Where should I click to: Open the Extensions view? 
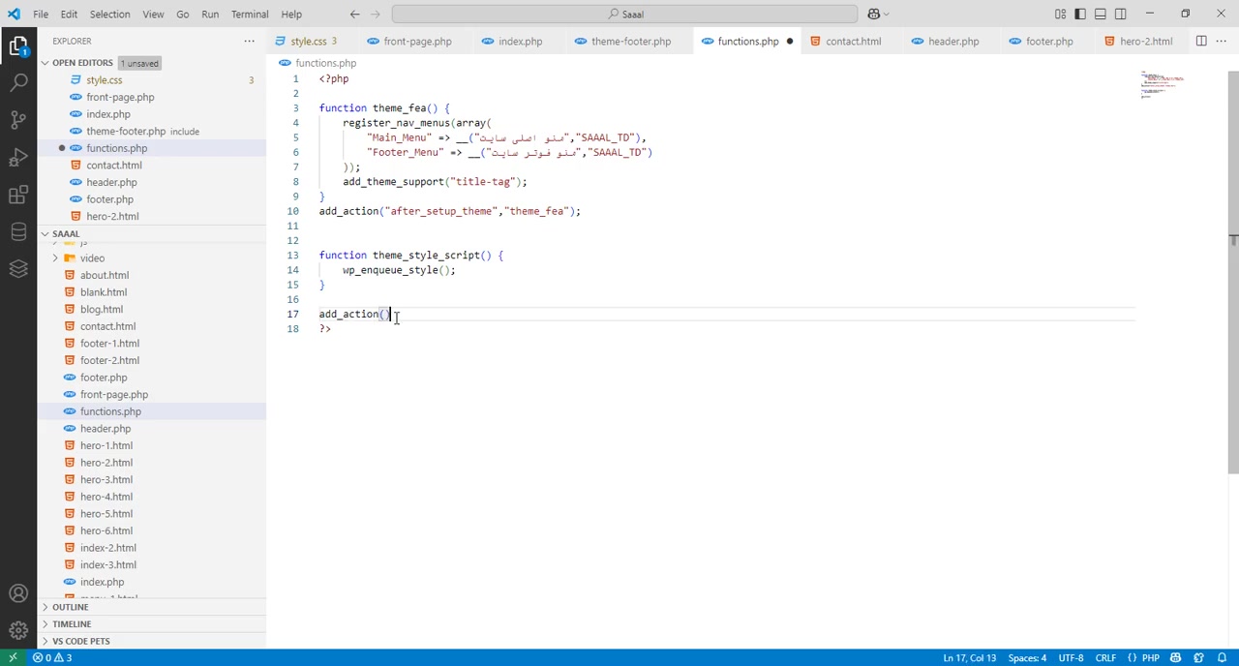pos(18,195)
